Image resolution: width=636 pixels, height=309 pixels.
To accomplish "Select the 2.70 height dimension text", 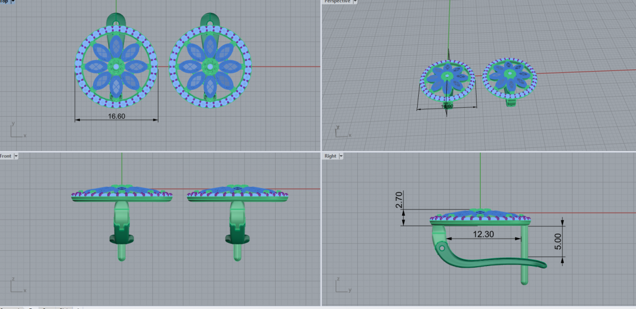I will [400, 201].
